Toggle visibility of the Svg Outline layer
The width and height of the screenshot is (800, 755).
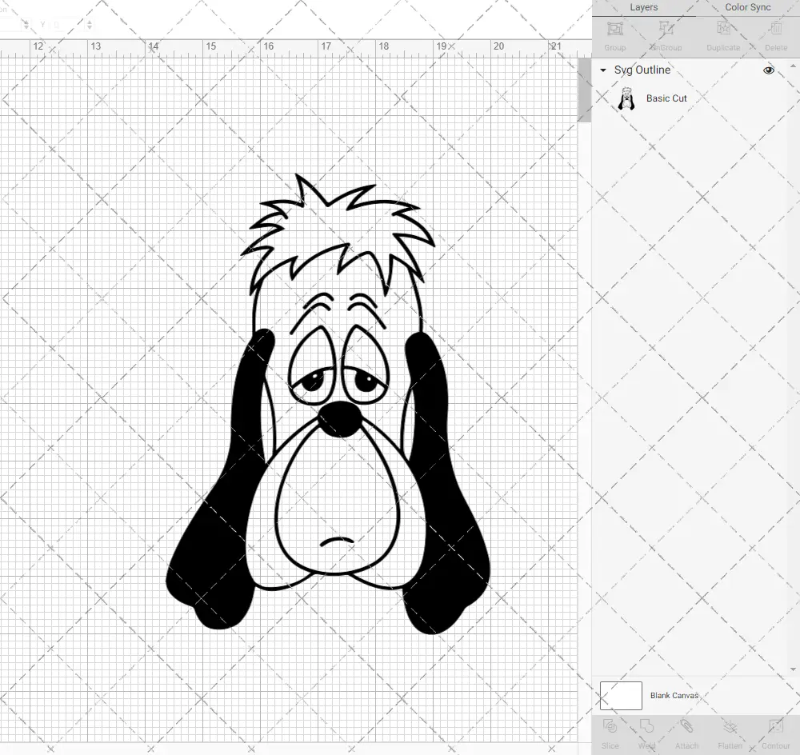768,70
